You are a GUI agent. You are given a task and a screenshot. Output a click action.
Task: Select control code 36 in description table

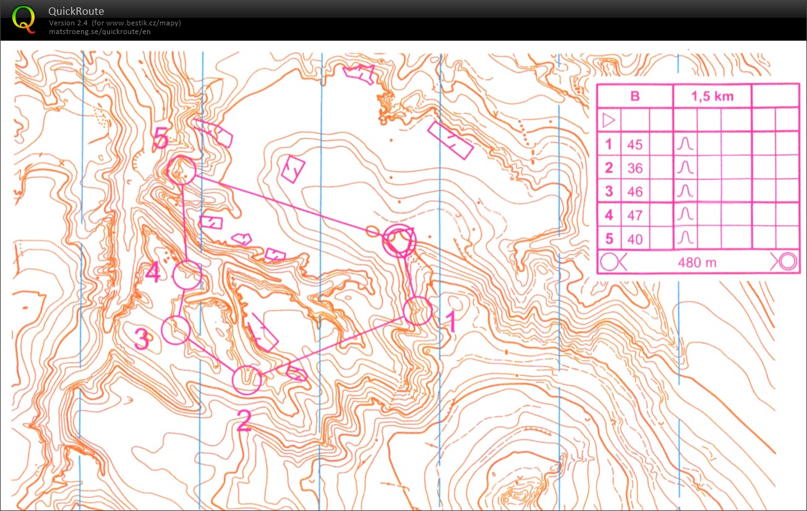pos(634,168)
